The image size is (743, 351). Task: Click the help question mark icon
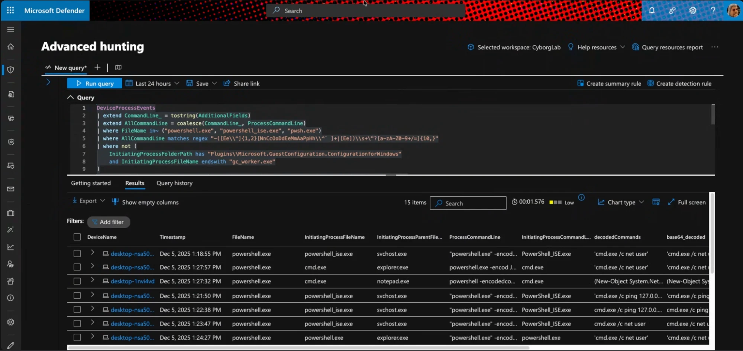713,10
